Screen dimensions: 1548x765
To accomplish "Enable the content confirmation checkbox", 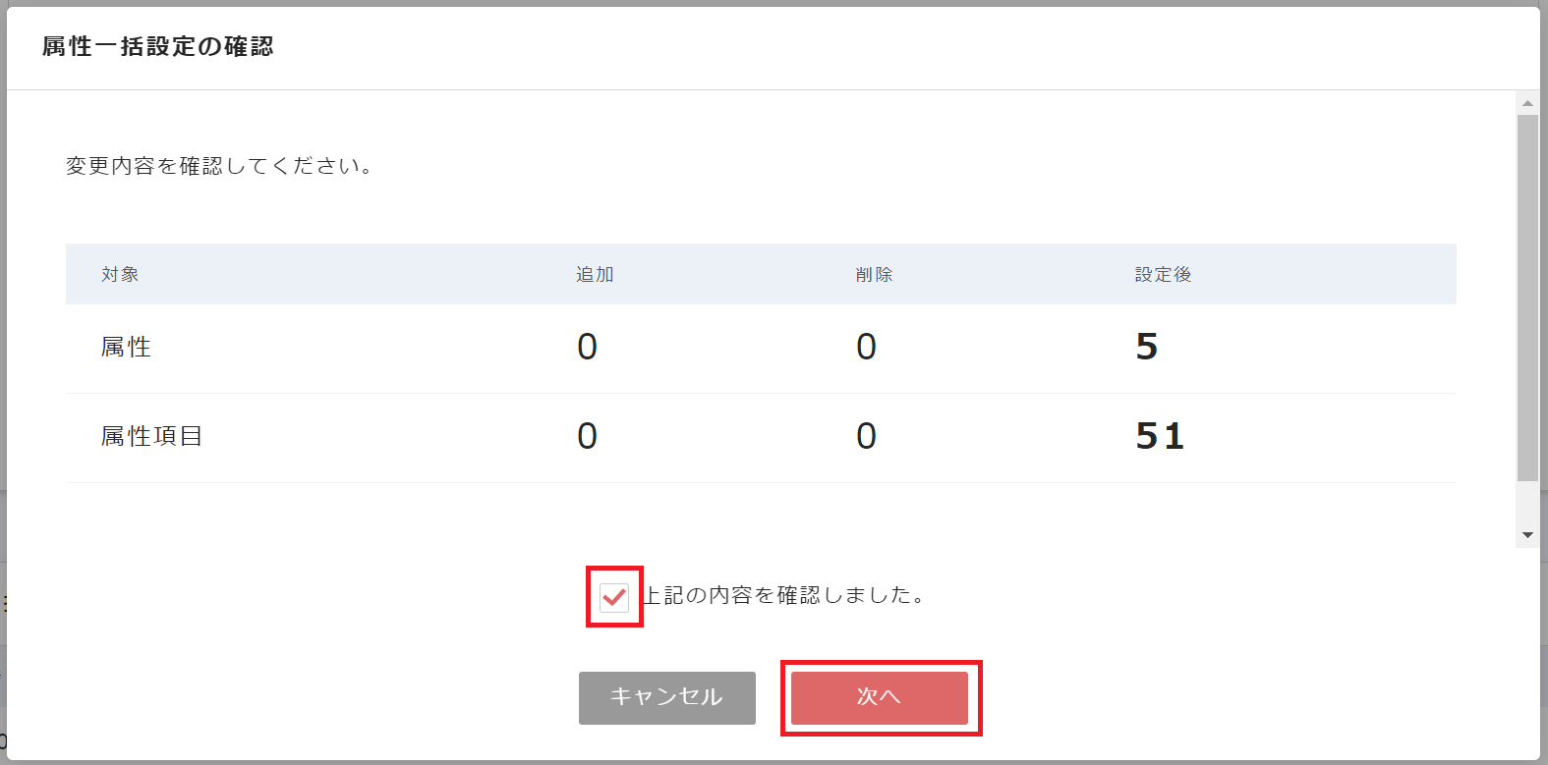I will [613, 594].
